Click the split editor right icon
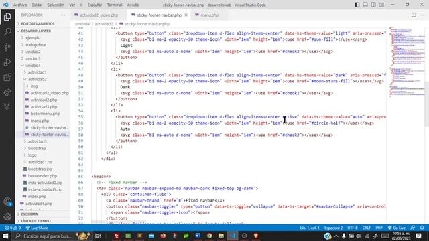Screen dimensions: 429x241 pyautogui.click(x=414, y=15)
